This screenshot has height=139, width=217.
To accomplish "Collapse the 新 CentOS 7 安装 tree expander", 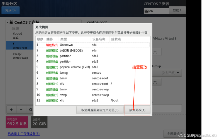I will 8,22.
